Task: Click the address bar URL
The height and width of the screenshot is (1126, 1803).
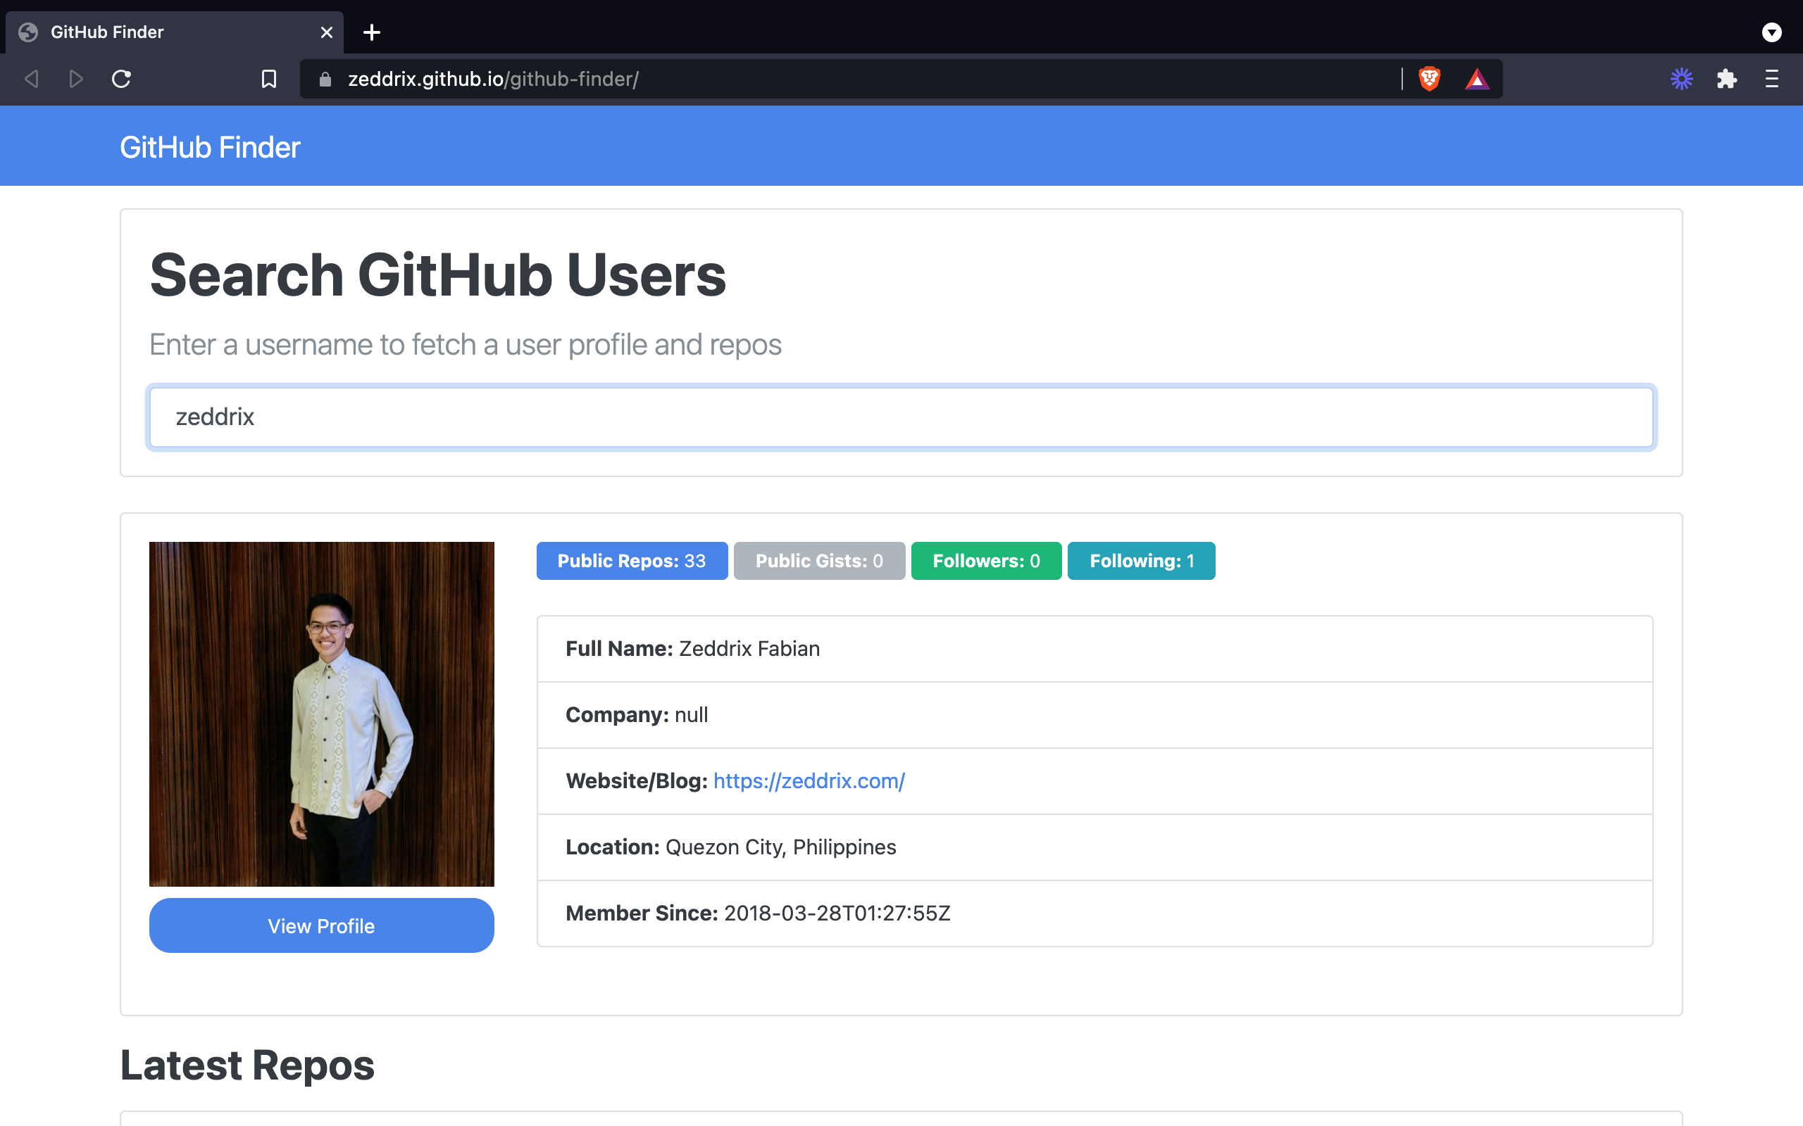Action: [493, 79]
